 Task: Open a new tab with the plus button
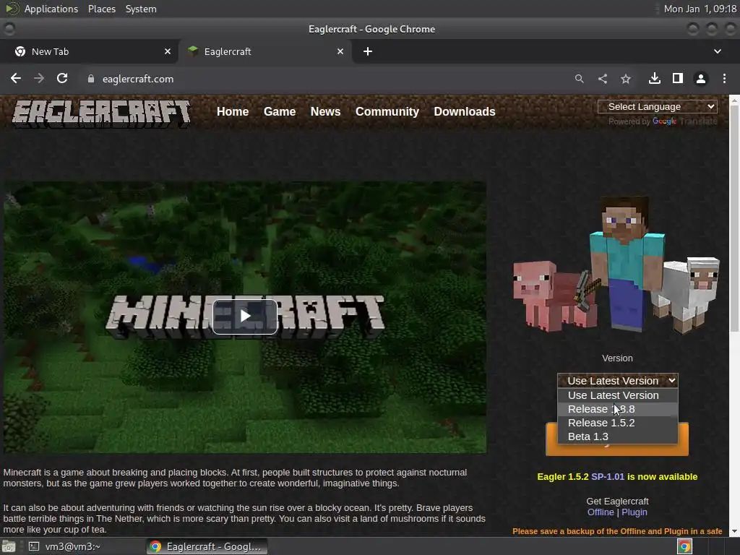(368, 51)
